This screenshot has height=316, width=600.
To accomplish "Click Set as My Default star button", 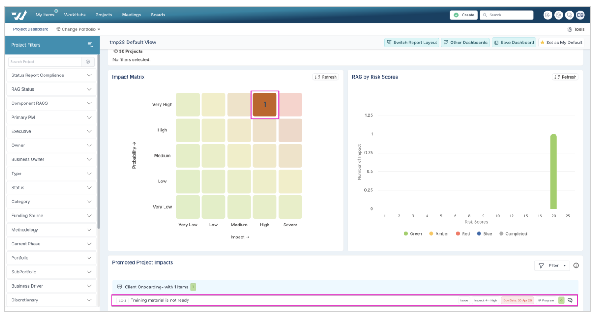I will click(561, 43).
